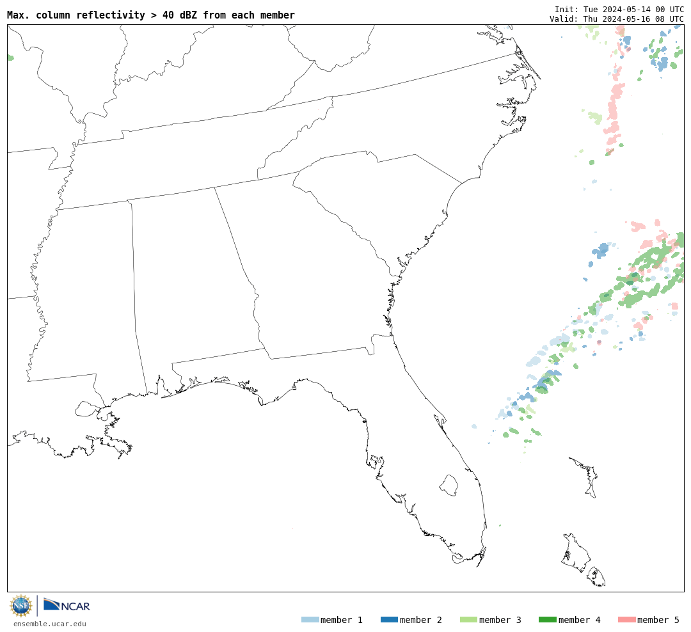Click the NSF logo icon
Viewport: 691px width, 632px height.
tap(20, 606)
